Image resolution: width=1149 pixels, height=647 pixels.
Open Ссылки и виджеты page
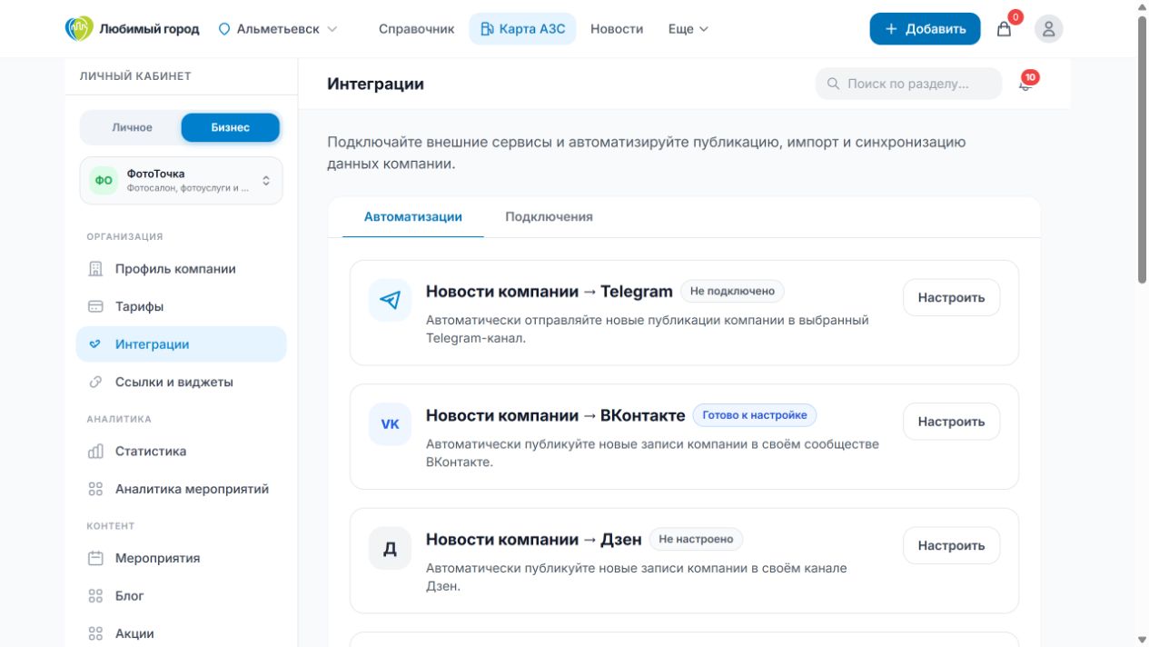coord(181,383)
